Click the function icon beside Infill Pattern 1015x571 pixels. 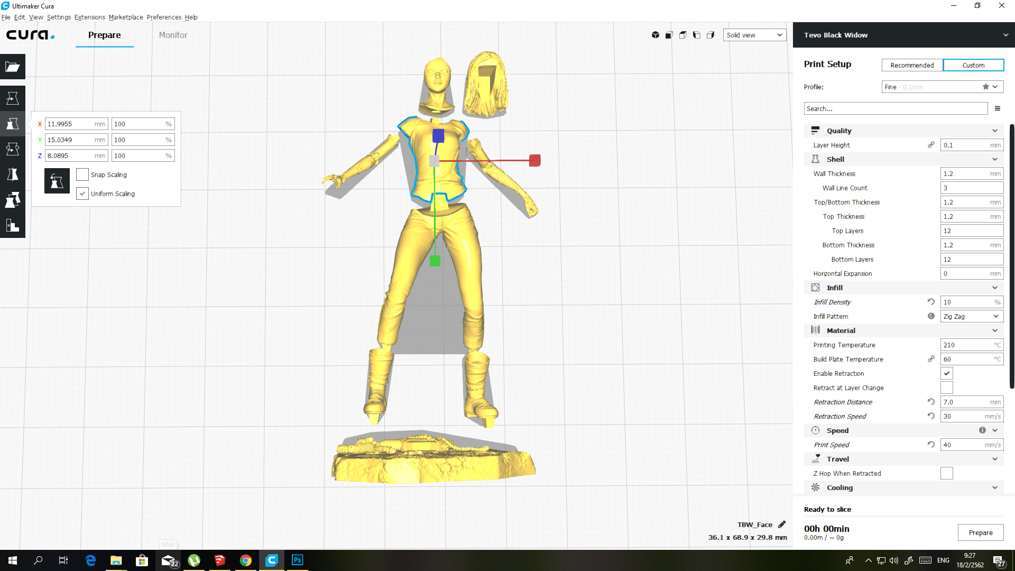(x=931, y=316)
